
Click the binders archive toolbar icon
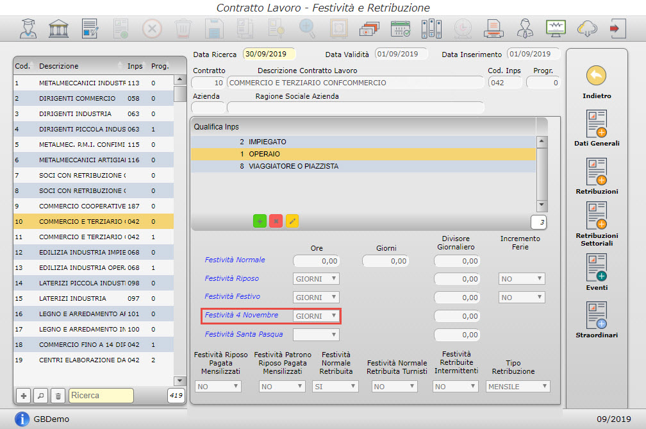pos(432,29)
